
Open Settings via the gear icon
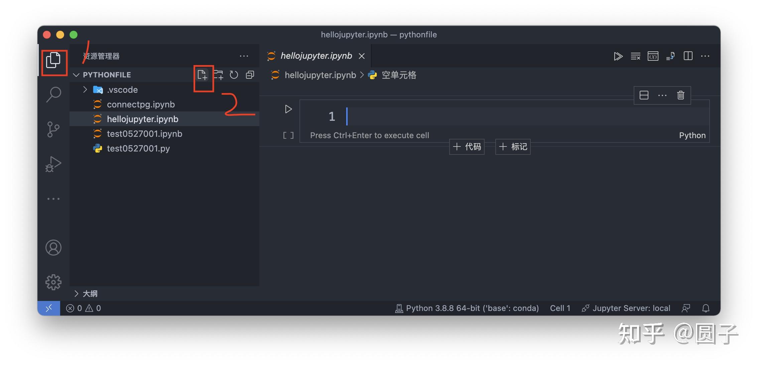[53, 282]
